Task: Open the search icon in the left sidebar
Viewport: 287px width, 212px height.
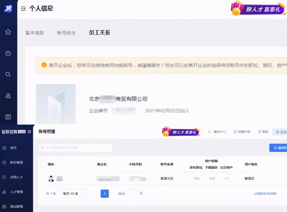Action: click(x=8, y=74)
